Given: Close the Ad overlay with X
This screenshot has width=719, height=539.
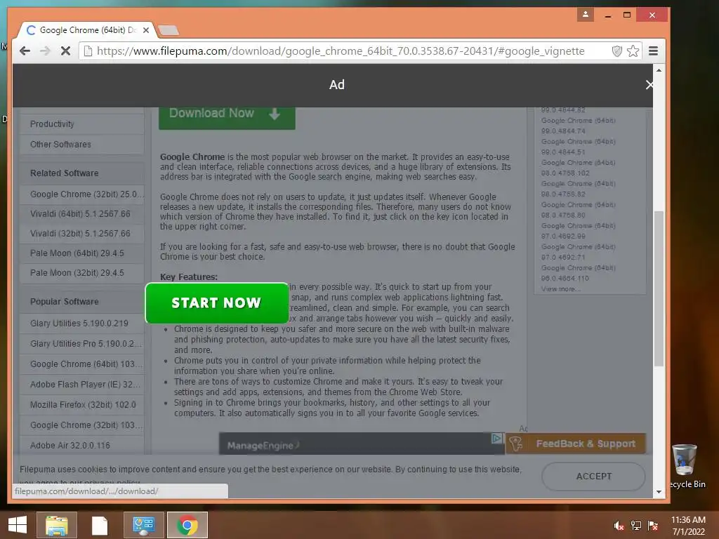Looking at the screenshot, I should pos(649,85).
